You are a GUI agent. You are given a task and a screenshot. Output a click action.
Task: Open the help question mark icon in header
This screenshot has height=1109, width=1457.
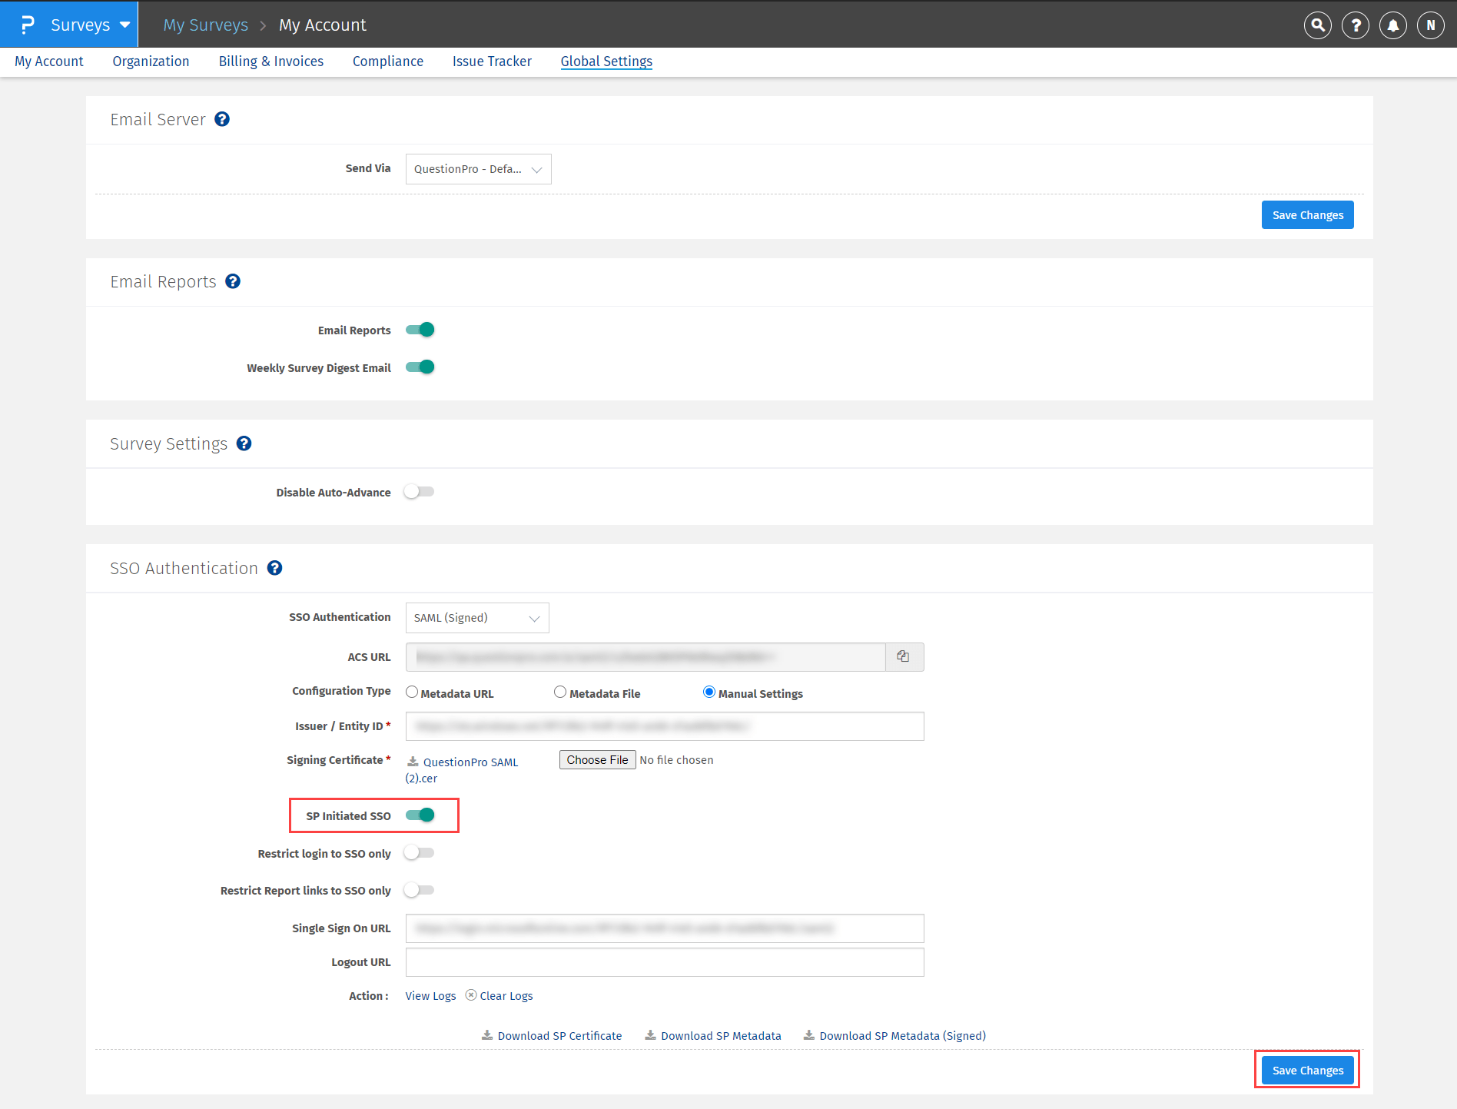pos(1356,25)
